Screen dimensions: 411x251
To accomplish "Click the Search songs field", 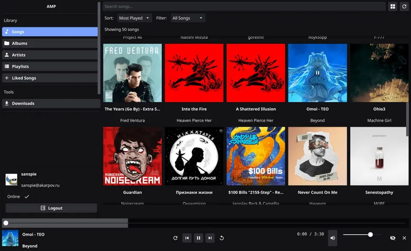I will (244, 6).
